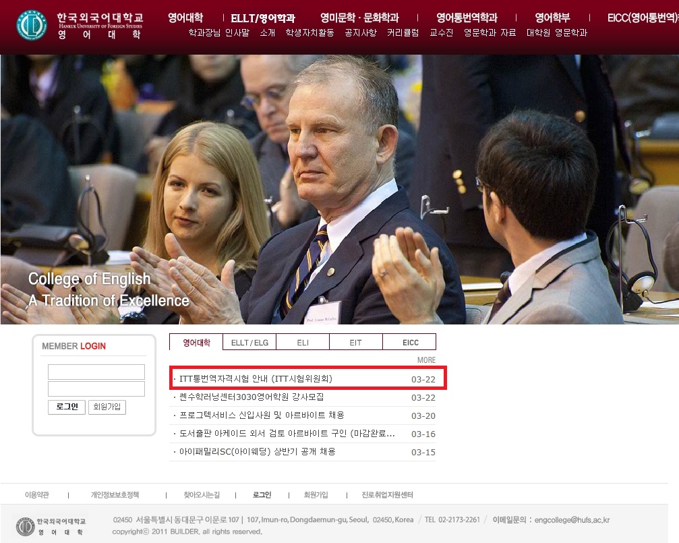Open the 커리큘럼 submenu link
Viewport: 679px width, 543px height.
(x=403, y=32)
